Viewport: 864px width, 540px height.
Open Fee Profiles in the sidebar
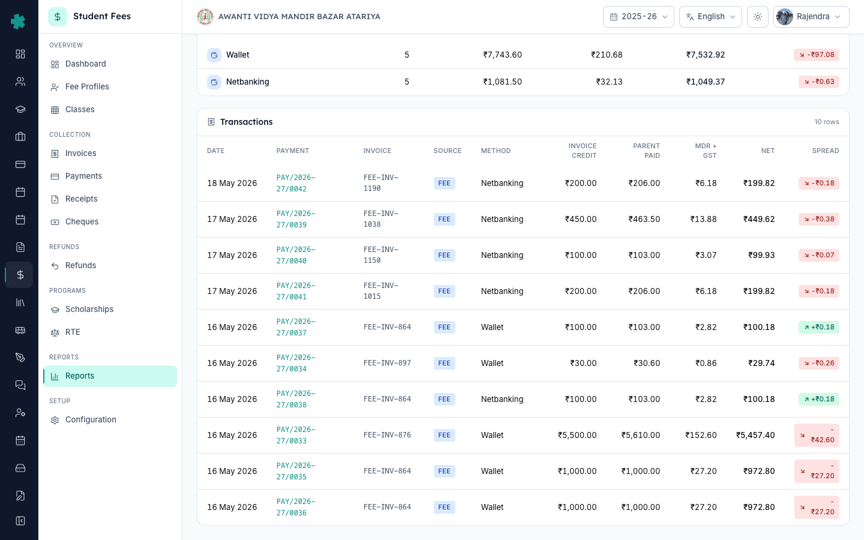pyautogui.click(x=110, y=87)
